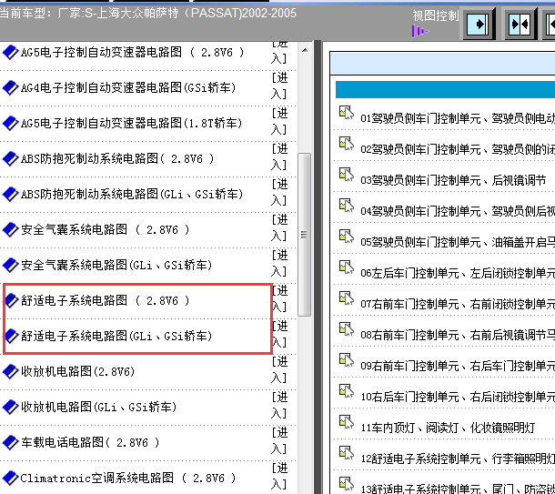Viewport: 555px width, 494px height.
Task: Open 09右前车门控制单元、右后车门控制单元 diagram text
Action: point(458,366)
